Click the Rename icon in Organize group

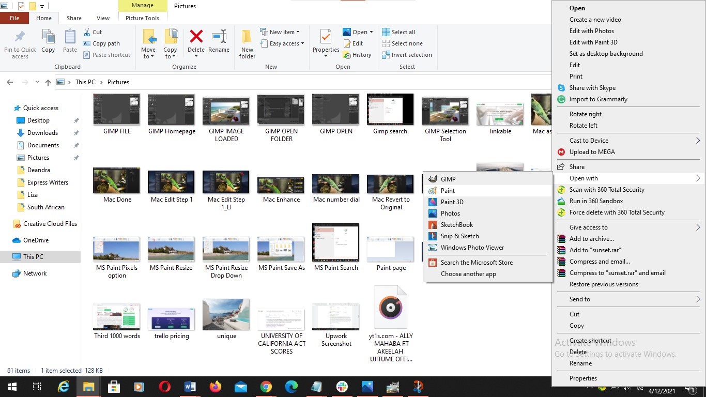[x=219, y=36]
